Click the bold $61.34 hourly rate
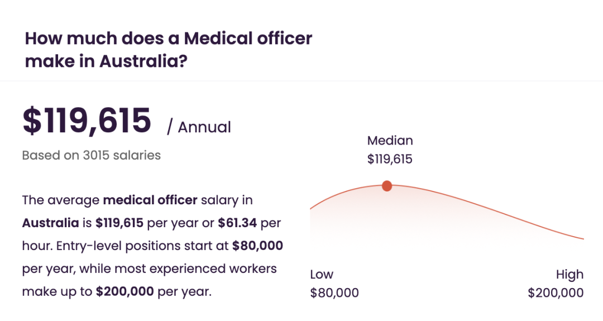 (x=237, y=223)
